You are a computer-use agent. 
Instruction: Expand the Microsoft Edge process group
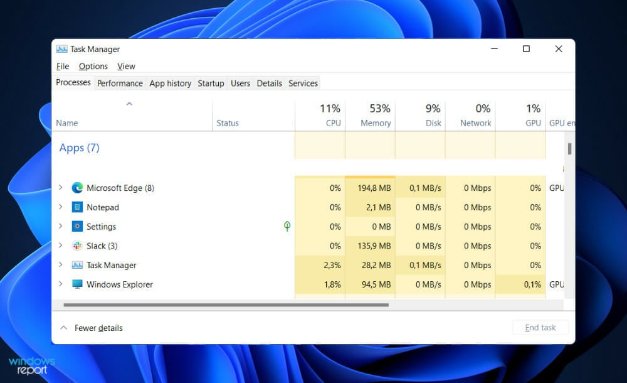point(60,187)
